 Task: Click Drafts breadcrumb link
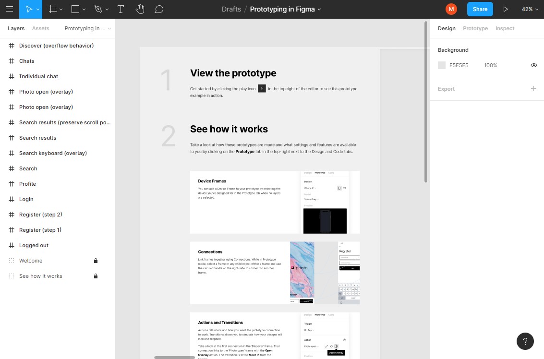pos(231,10)
